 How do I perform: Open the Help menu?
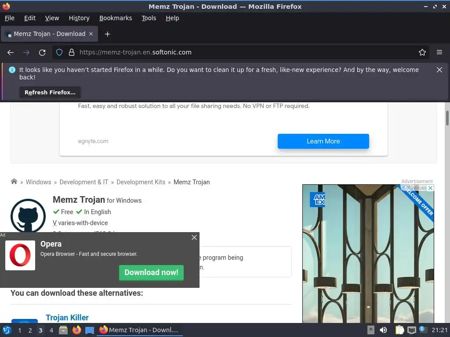[172, 18]
